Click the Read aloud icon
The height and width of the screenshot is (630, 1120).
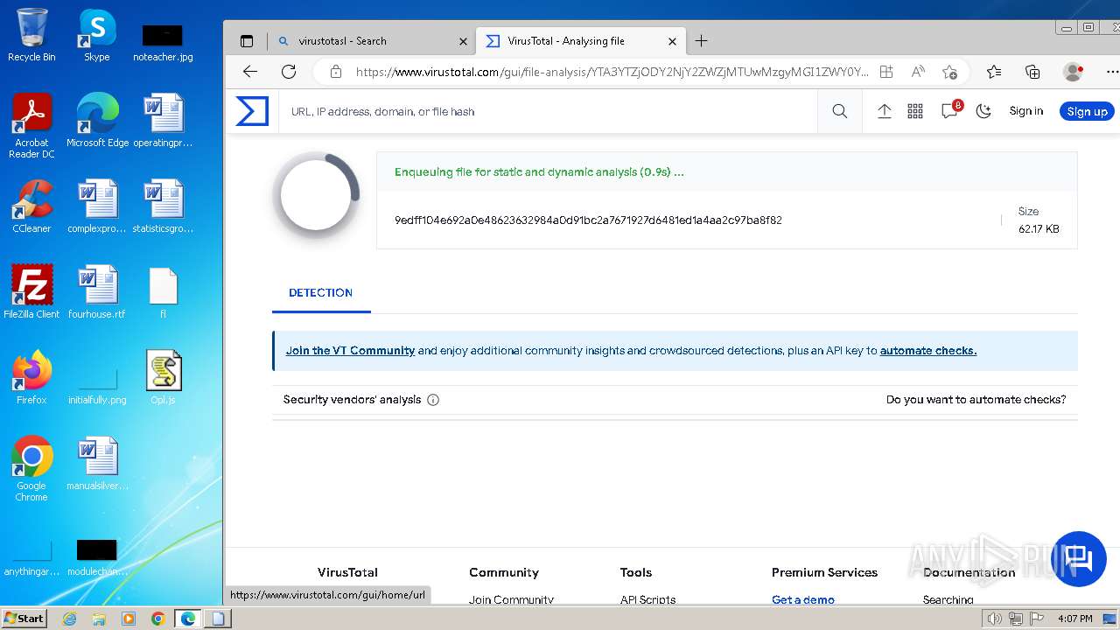point(918,72)
